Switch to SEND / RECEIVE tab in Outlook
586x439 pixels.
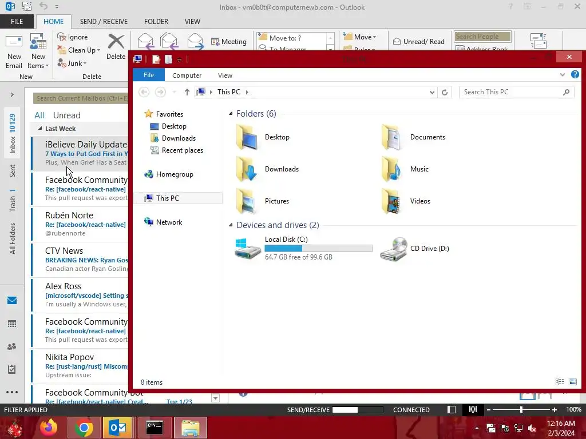click(x=104, y=22)
